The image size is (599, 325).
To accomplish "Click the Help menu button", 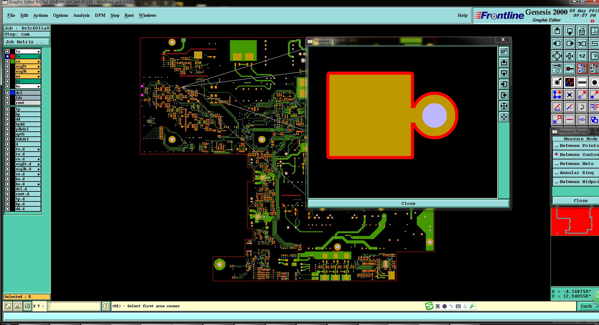I will coord(463,15).
